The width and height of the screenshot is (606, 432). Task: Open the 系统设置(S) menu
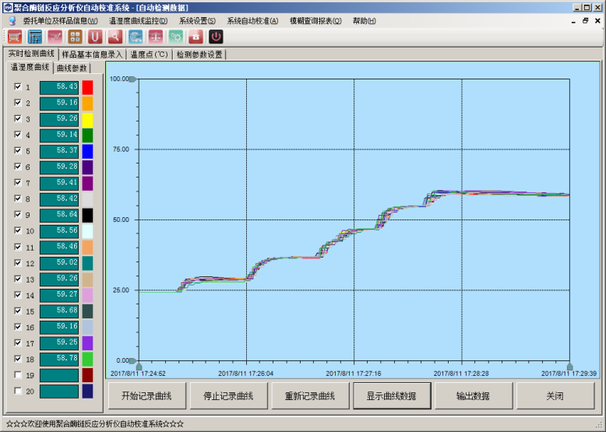[x=197, y=21]
